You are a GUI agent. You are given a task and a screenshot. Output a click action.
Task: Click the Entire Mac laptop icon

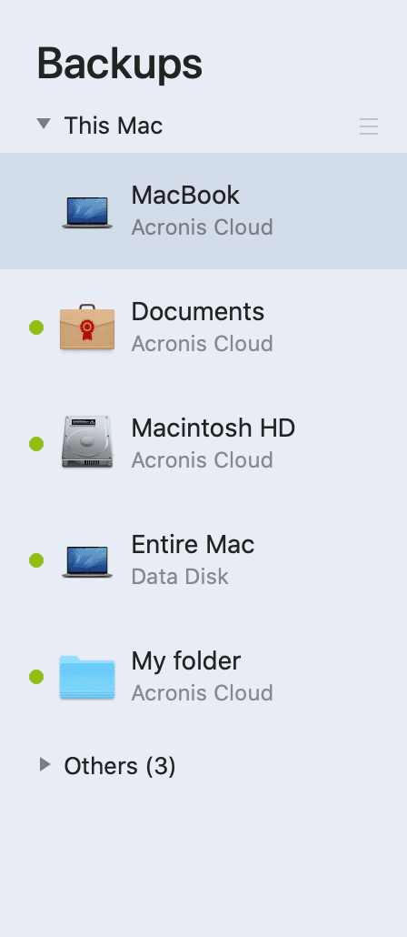87,561
